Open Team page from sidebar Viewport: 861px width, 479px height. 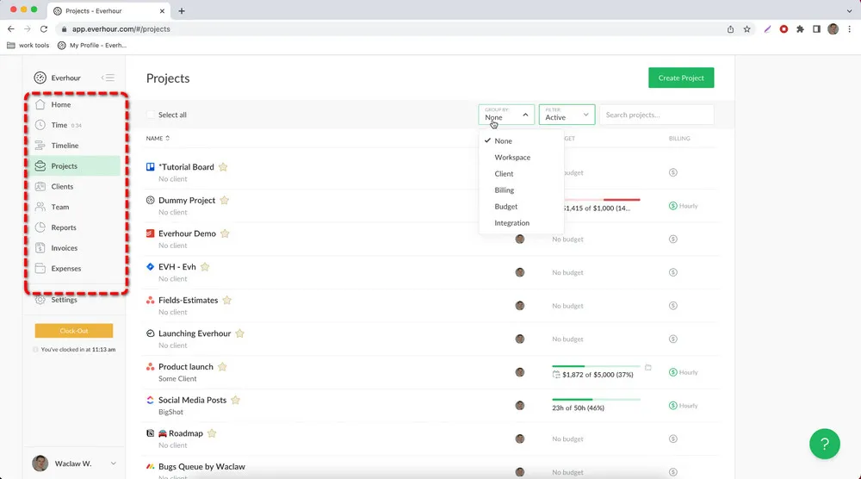[60, 207]
